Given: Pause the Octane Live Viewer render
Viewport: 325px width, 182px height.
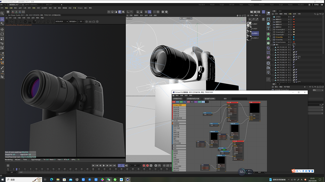Looking at the screenshot, I should tap(15, 22).
